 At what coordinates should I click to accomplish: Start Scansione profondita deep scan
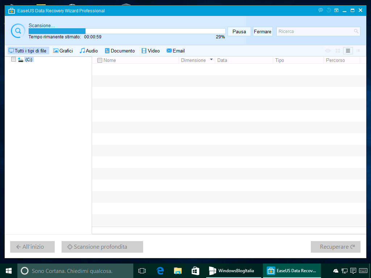102,247
